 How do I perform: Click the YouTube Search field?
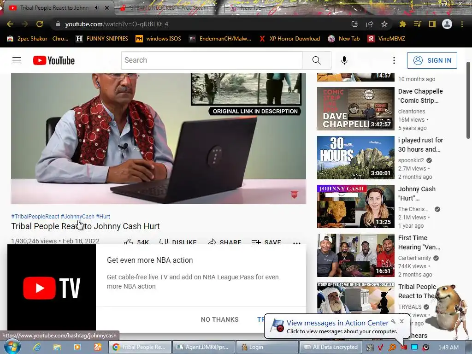[x=212, y=60]
